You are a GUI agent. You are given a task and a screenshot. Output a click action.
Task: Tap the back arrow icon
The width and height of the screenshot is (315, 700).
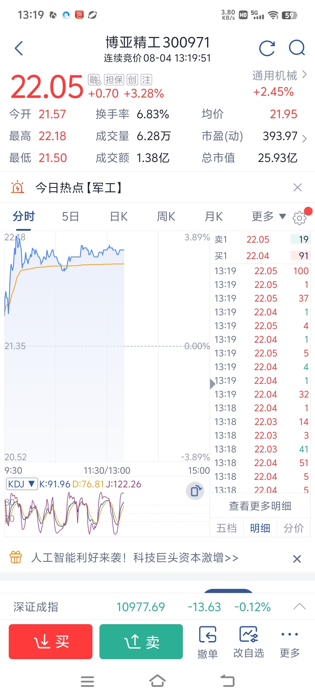tap(19, 48)
